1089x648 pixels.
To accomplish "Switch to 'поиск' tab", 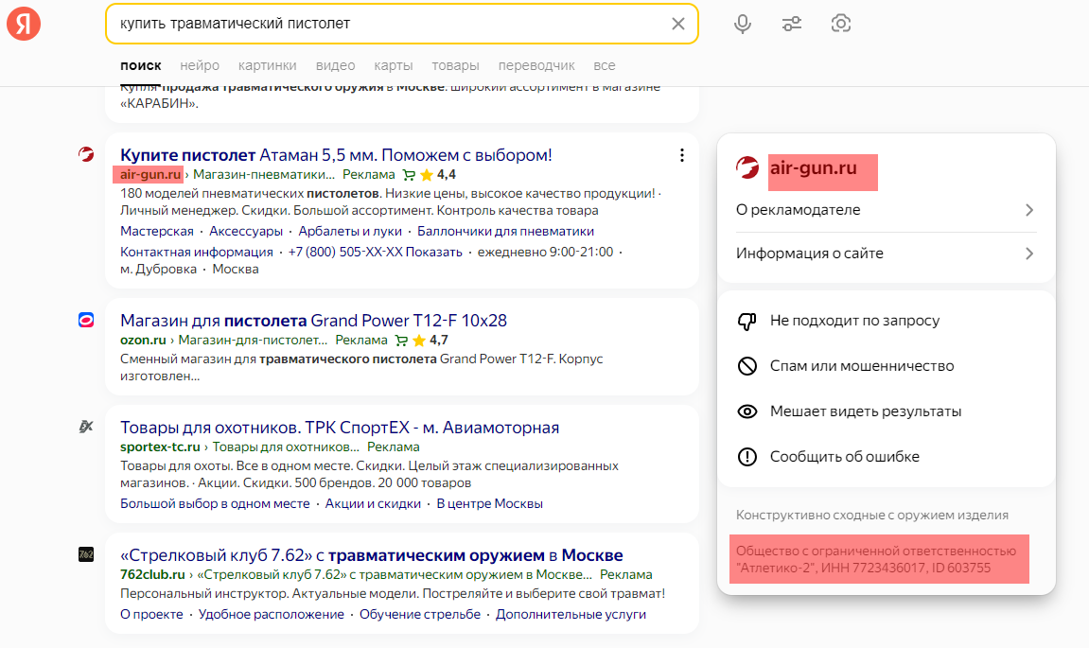I will [x=140, y=65].
